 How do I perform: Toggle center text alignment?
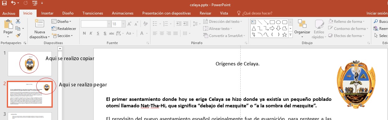pyautogui.click(x=162, y=33)
